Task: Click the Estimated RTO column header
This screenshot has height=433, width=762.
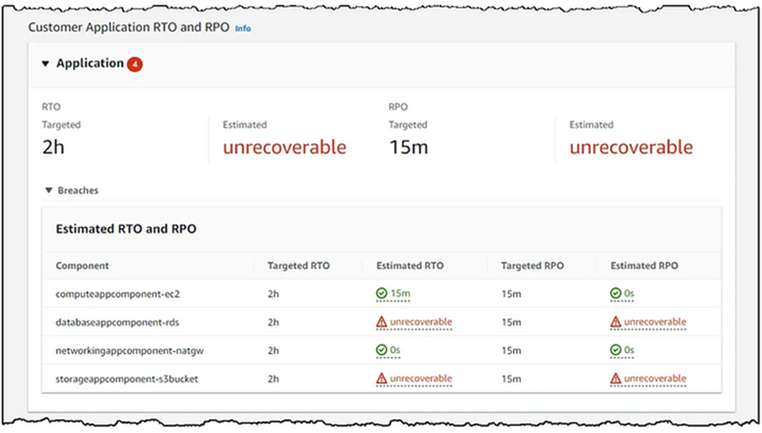Action: pyautogui.click(x=409, y=266)
